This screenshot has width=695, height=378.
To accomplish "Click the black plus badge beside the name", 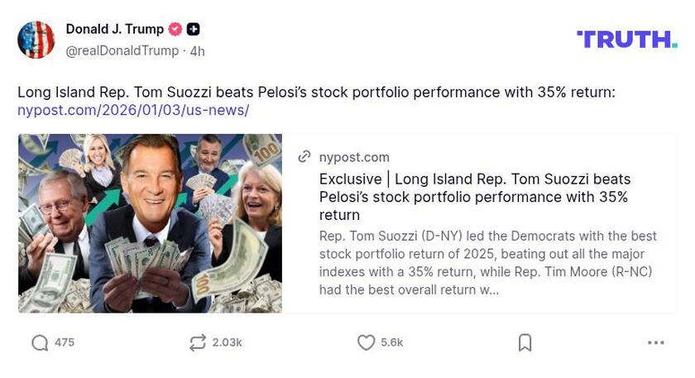I will click(193, 29).
